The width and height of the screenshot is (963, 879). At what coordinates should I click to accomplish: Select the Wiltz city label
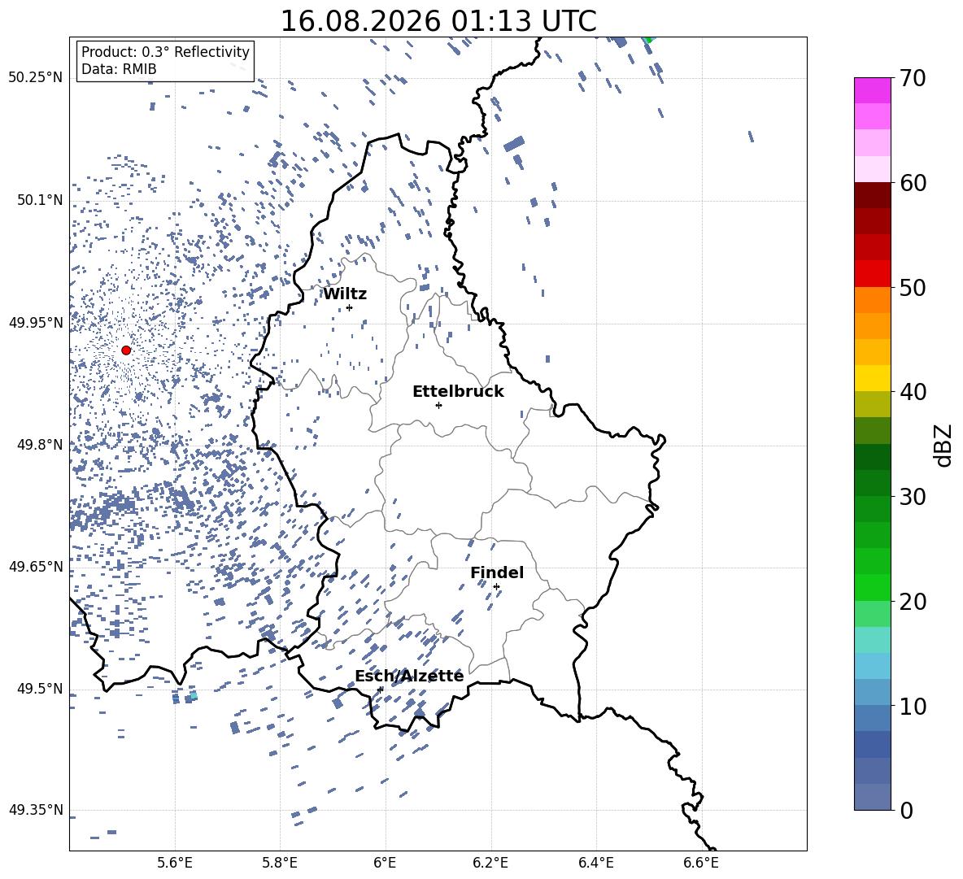tap(345, 294)
